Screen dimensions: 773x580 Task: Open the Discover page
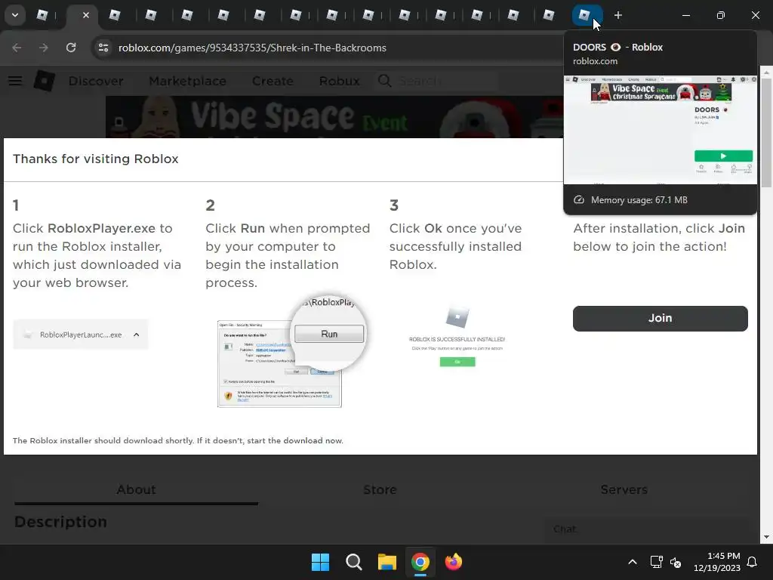point(96,81)
